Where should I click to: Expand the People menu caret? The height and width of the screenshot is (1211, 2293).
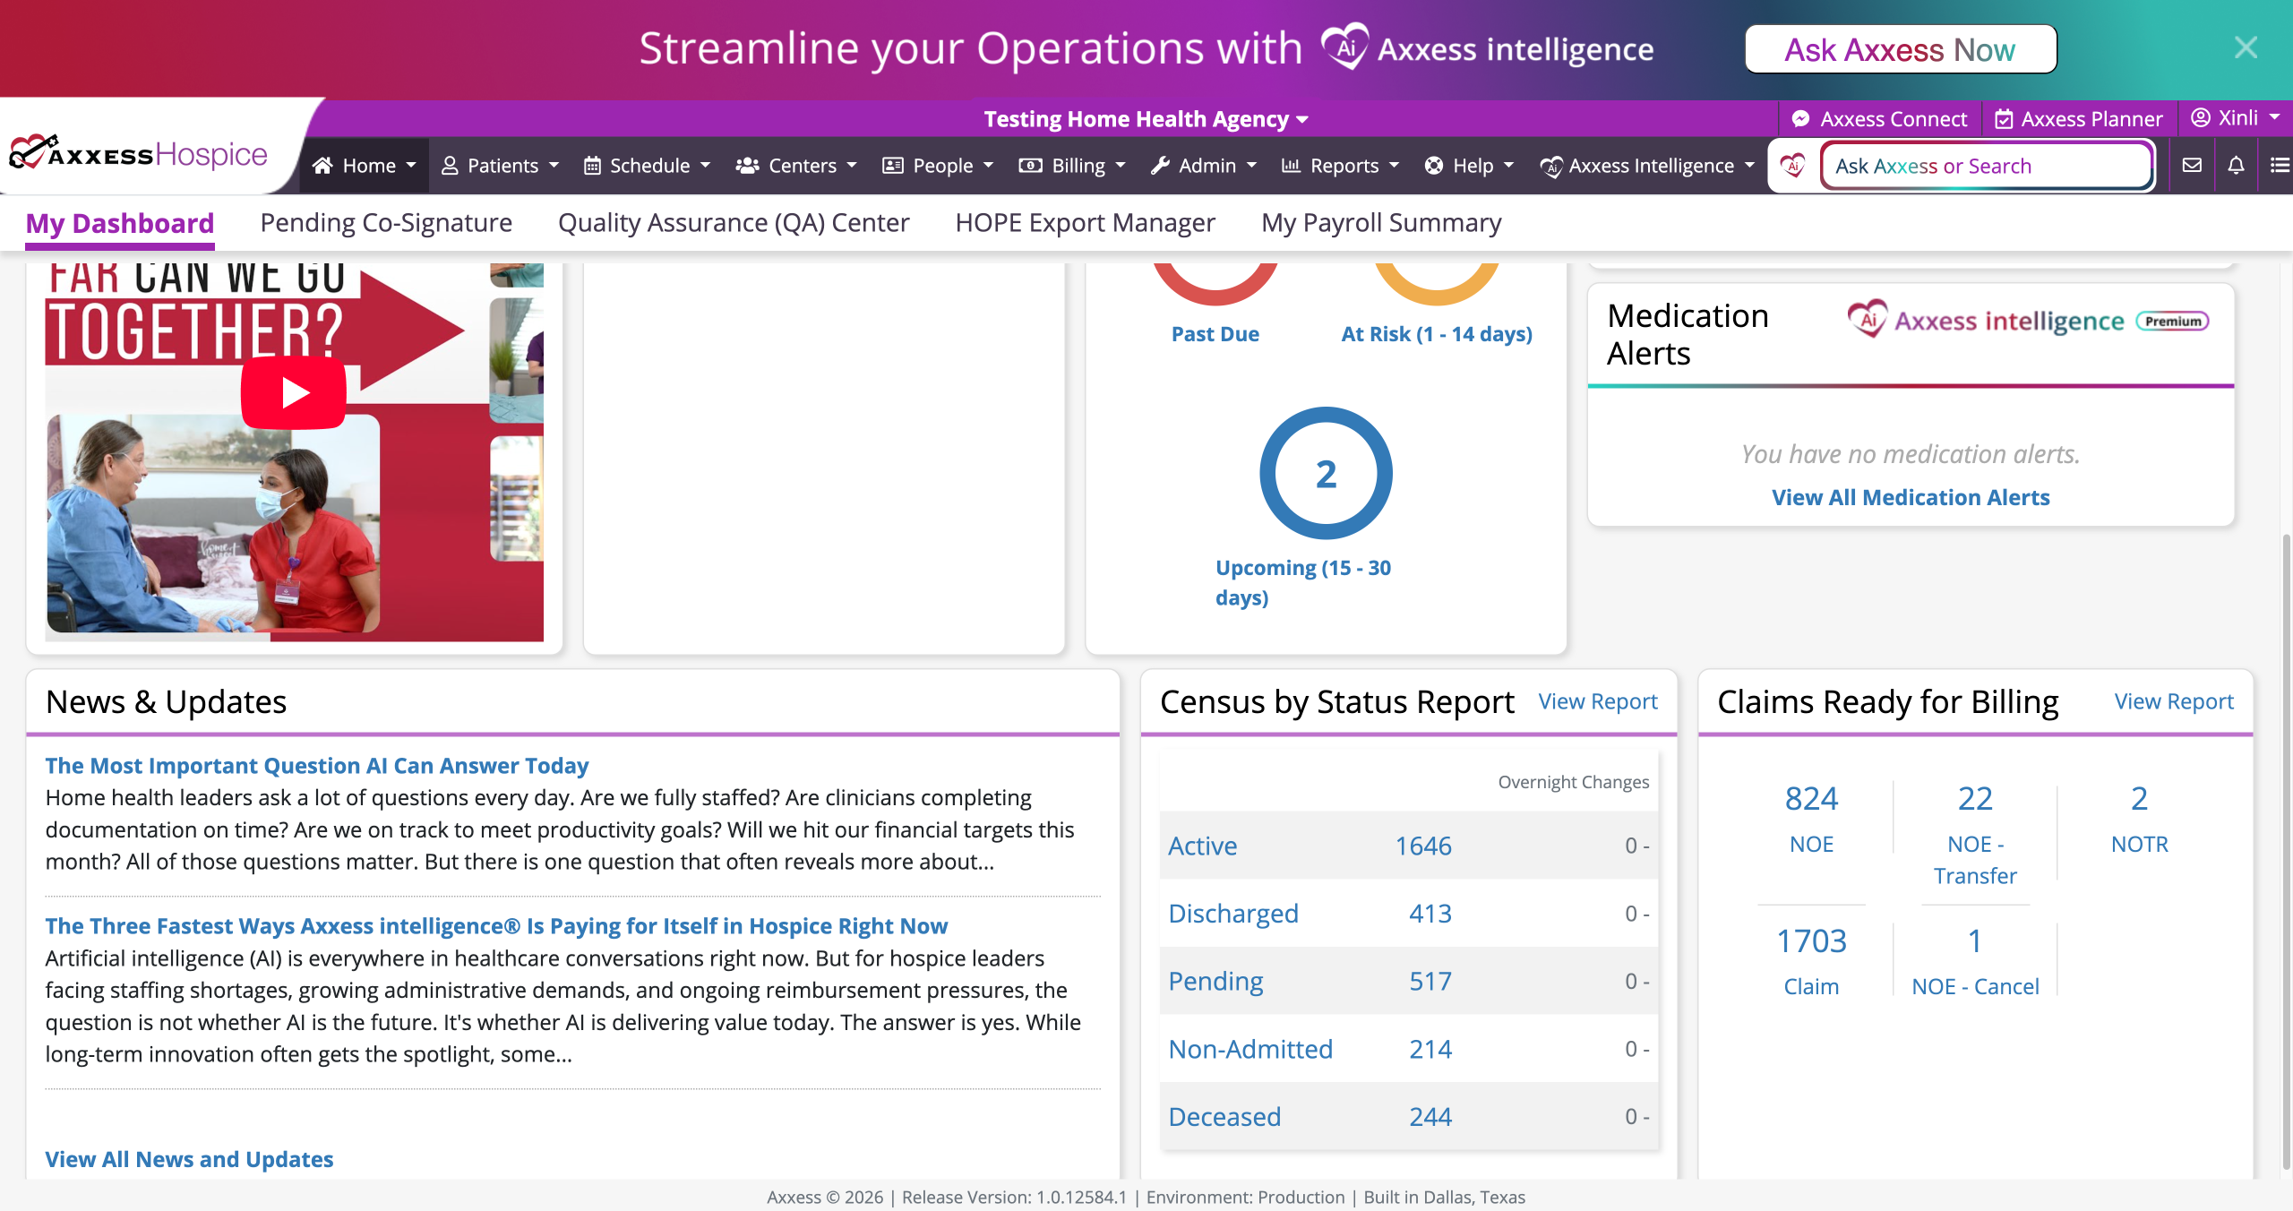[x=988, y=166]
